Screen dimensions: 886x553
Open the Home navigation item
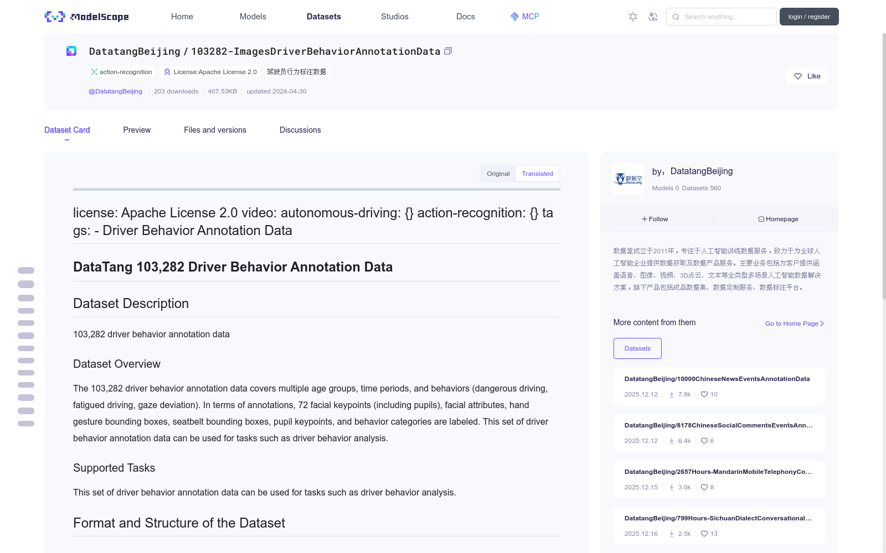(182, 17)
